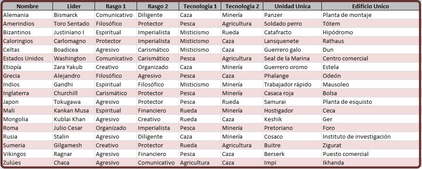Click the Puesto comercial cell
The width and height of the screenshot is (422, 169).
coord(370,154)
